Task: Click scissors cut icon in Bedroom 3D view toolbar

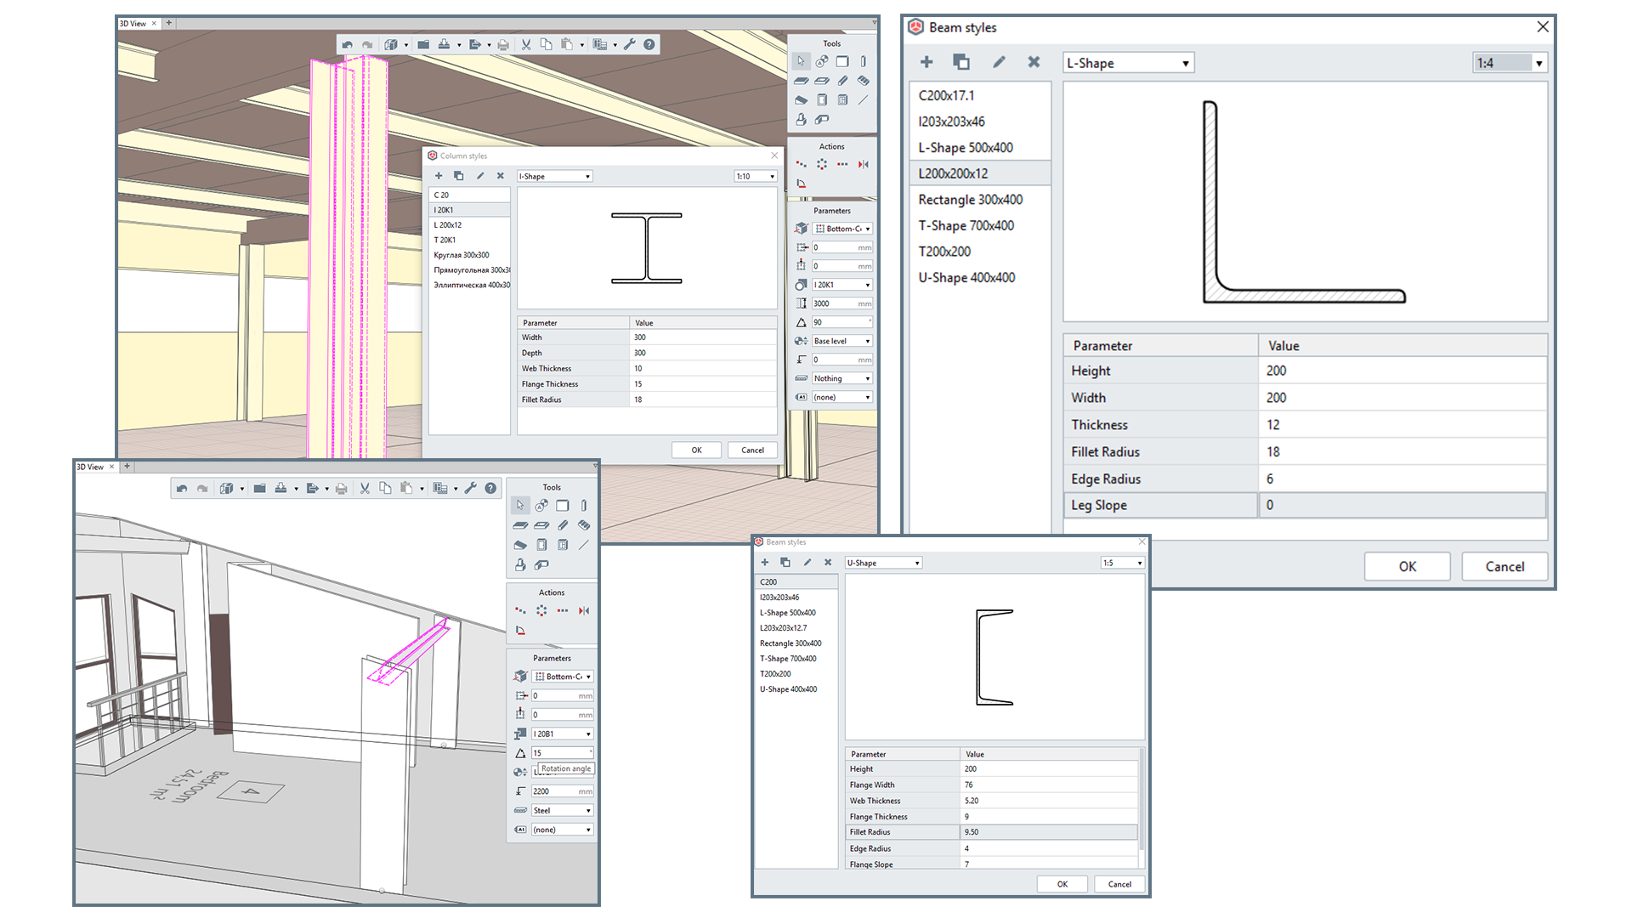Action: [x=365, y=488]
